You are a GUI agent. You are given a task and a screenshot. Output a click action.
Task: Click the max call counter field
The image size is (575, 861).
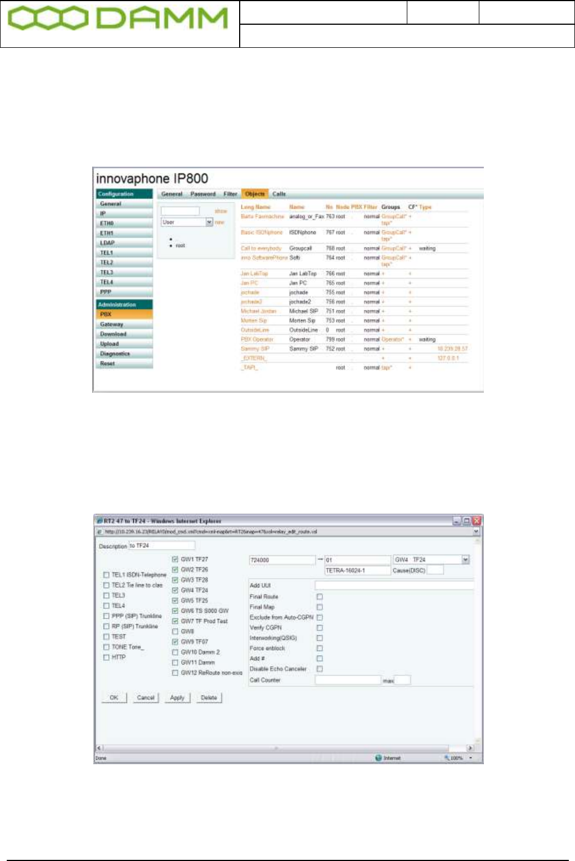(402, 680)
